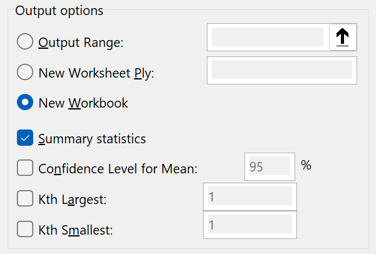This screenshot has height=254, width=376.
Task: Click the 'Confidence Level for Mean:' label text
Action: [118, 169]
